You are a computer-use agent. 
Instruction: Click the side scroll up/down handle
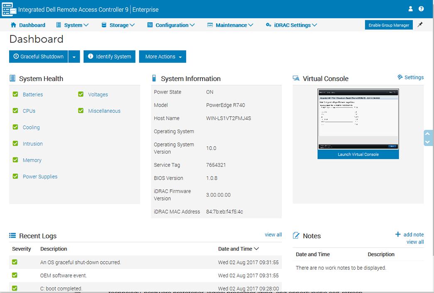(x=427, y=138)
